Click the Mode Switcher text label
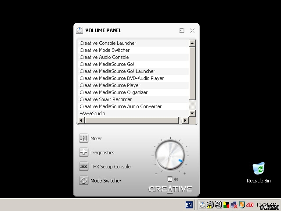281x211 pixels. 106,181
